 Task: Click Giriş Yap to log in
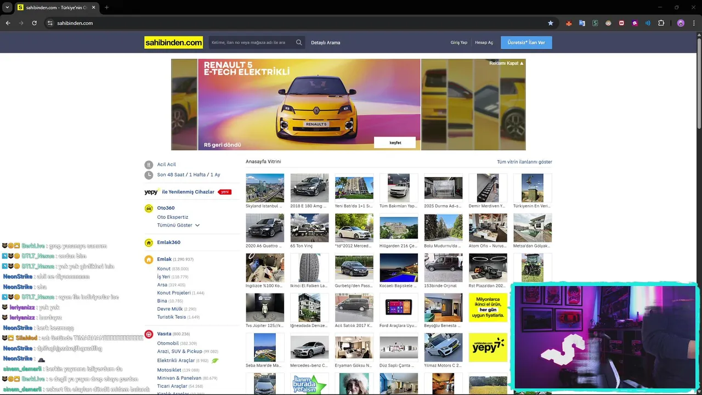(459, 42)
